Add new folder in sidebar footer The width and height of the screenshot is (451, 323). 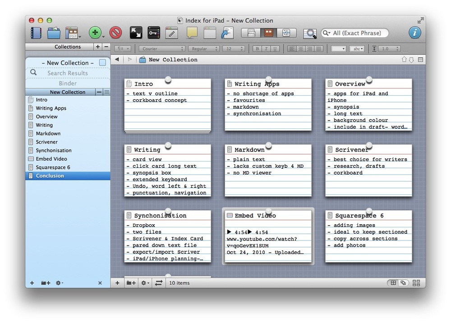coord(46,283)
